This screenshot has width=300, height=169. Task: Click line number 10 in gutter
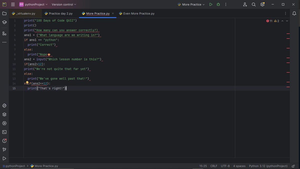(x=14, y=64)
